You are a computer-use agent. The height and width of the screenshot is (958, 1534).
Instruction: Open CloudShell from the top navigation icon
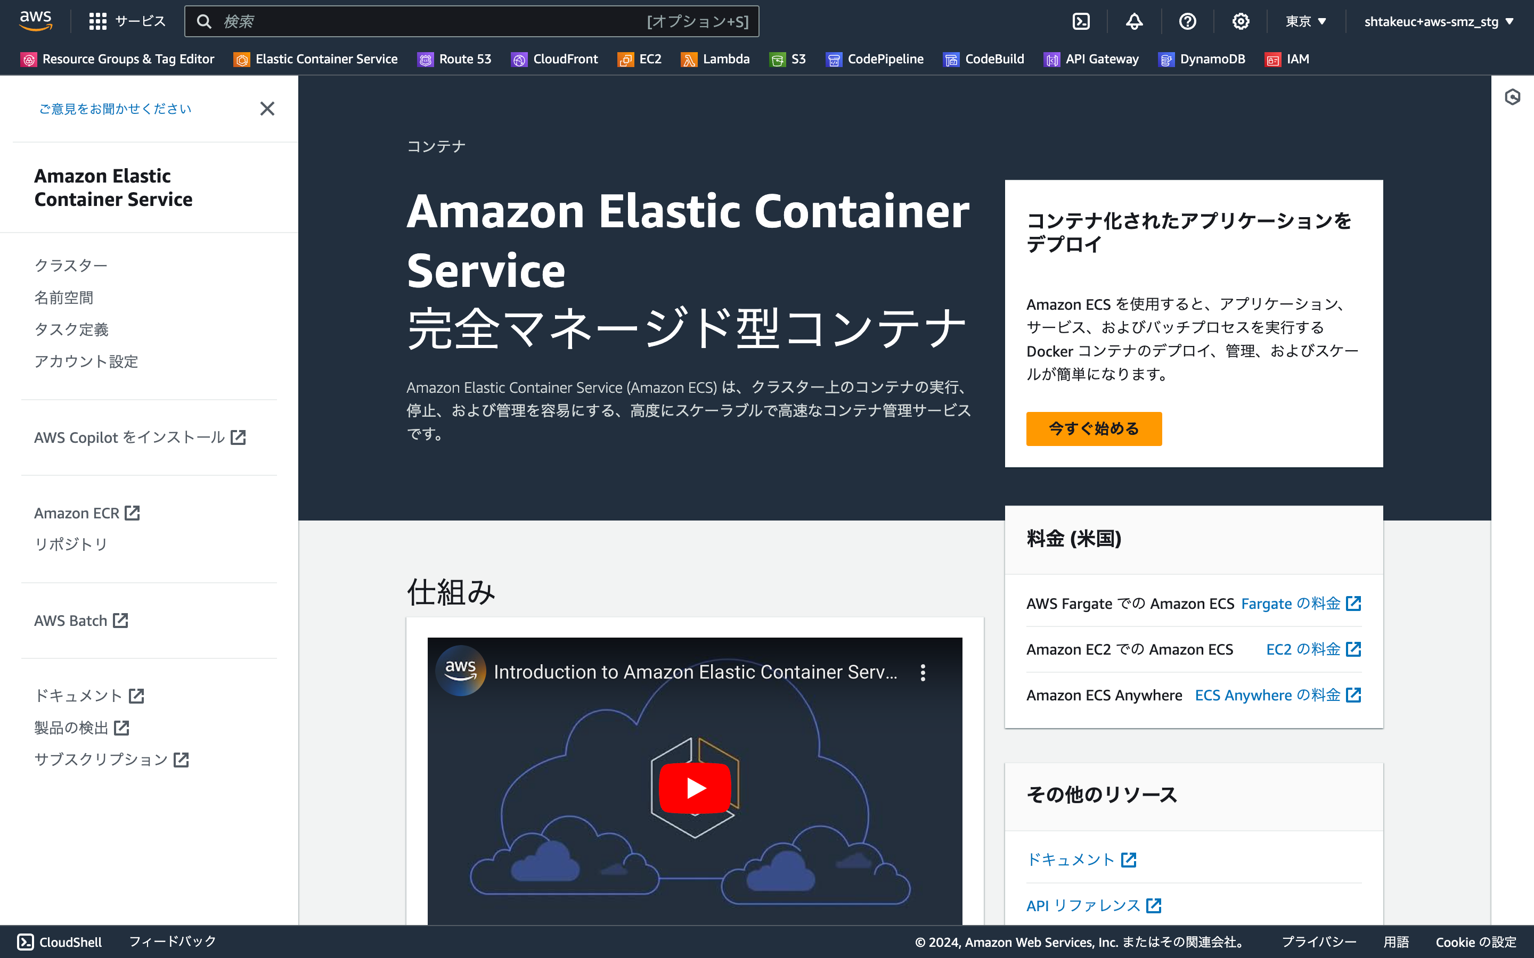(1081, 21)
